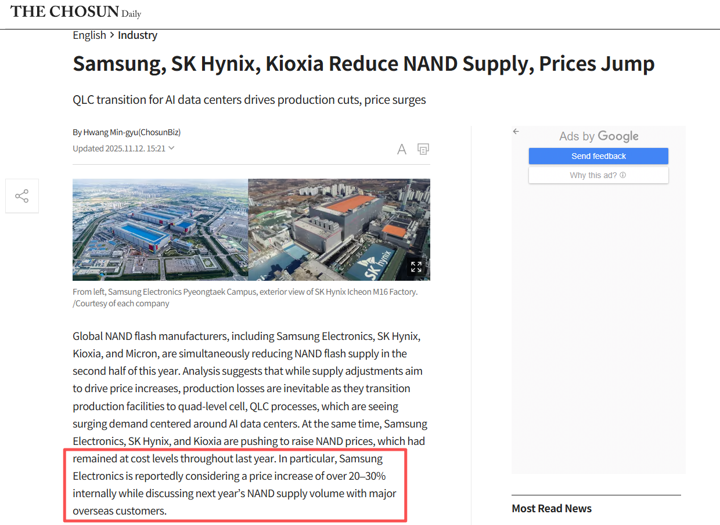Click the SK Hynix M16 Factory photo
The height and width of the screenshot is (525, 720).
coord(331,229)
